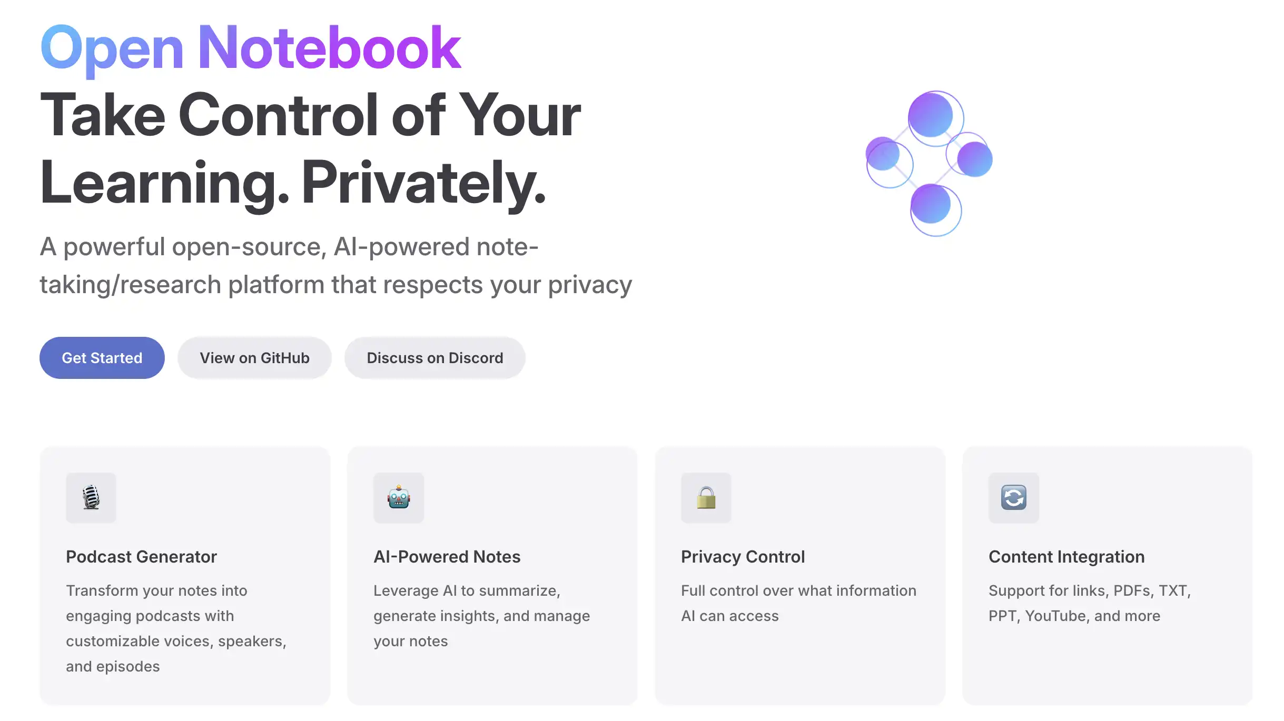Open the View on GitHub link
1284x721 pixels.
click(254, 358)
